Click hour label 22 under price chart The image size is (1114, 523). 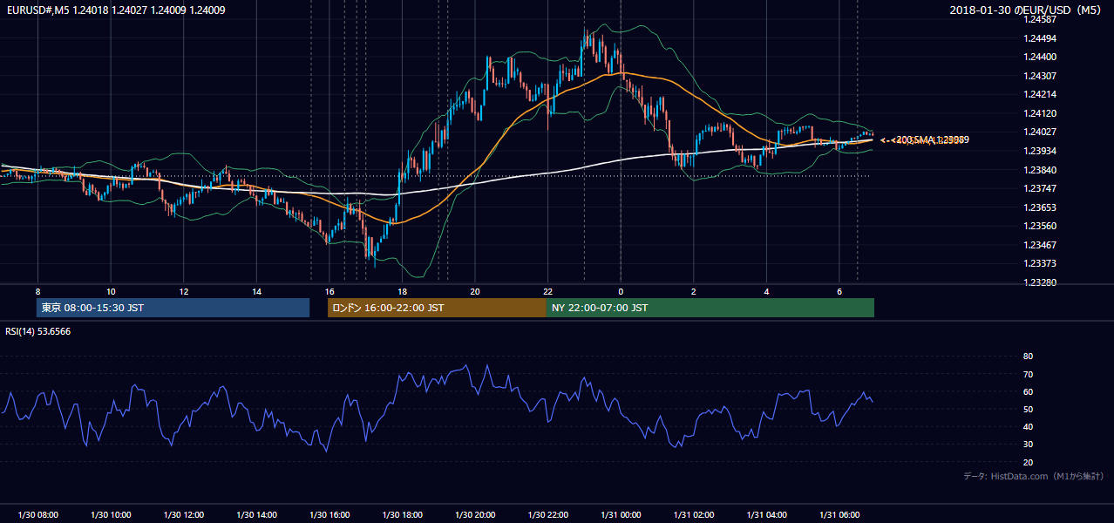547,291
